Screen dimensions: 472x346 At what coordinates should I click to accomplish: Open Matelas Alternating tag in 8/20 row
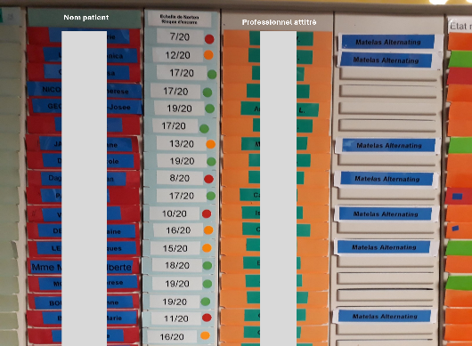387,179
